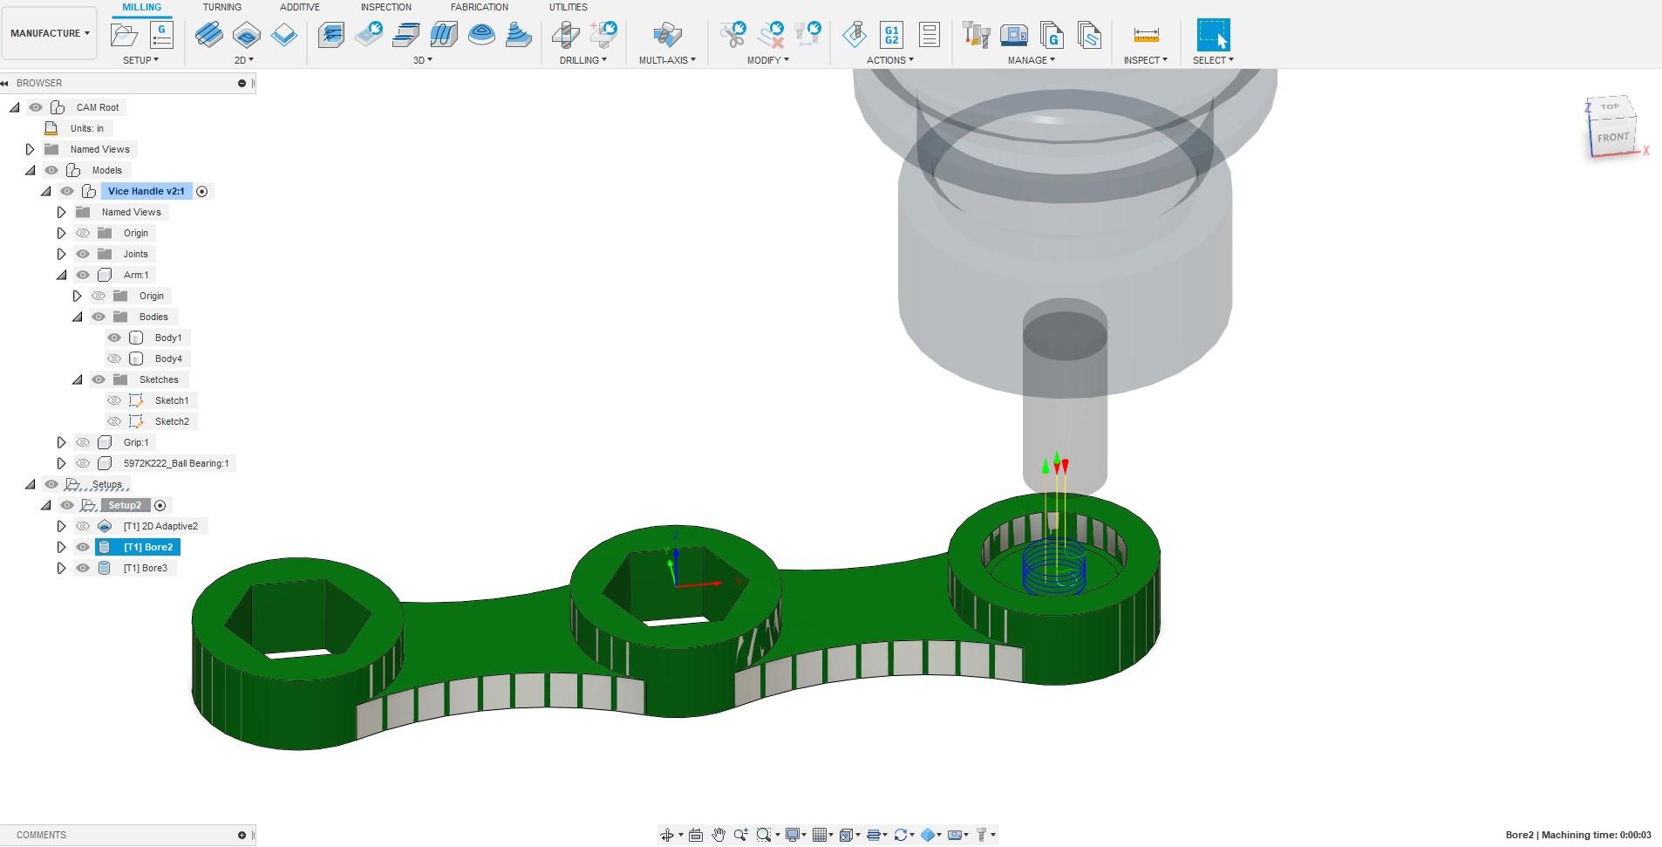Open the Drill tool in toolbar
Image resolution: width=1662 pixels, height=847 pixels.
(x=566, y=35)
